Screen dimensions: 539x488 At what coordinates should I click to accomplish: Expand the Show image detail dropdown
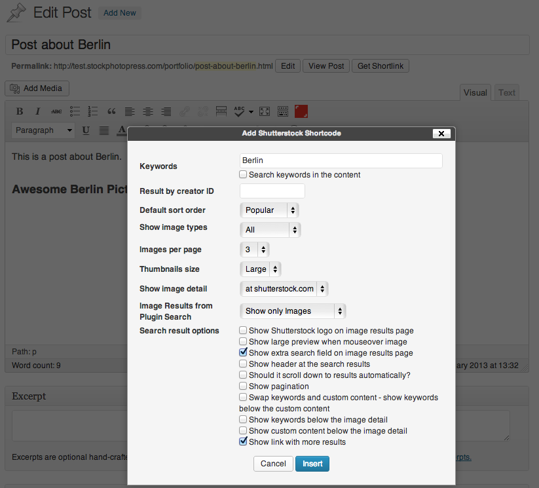point(284,289)
